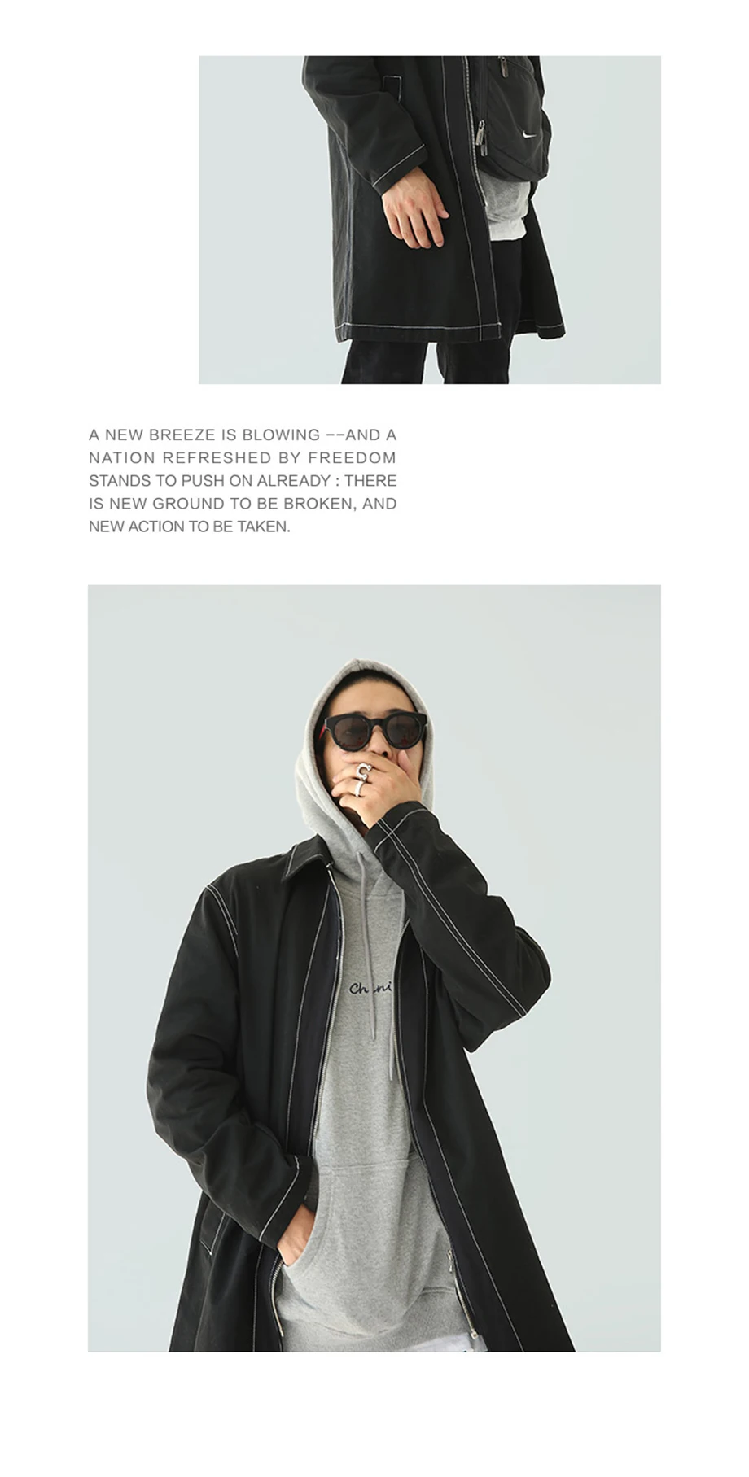
Task: Click the 'STANDS TO PUSH ON ALREADY' line
Action: point(209,480)
